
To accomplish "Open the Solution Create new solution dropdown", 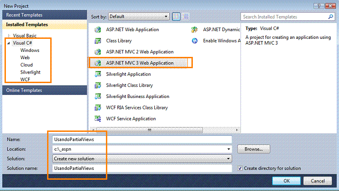I will [142, 158].
